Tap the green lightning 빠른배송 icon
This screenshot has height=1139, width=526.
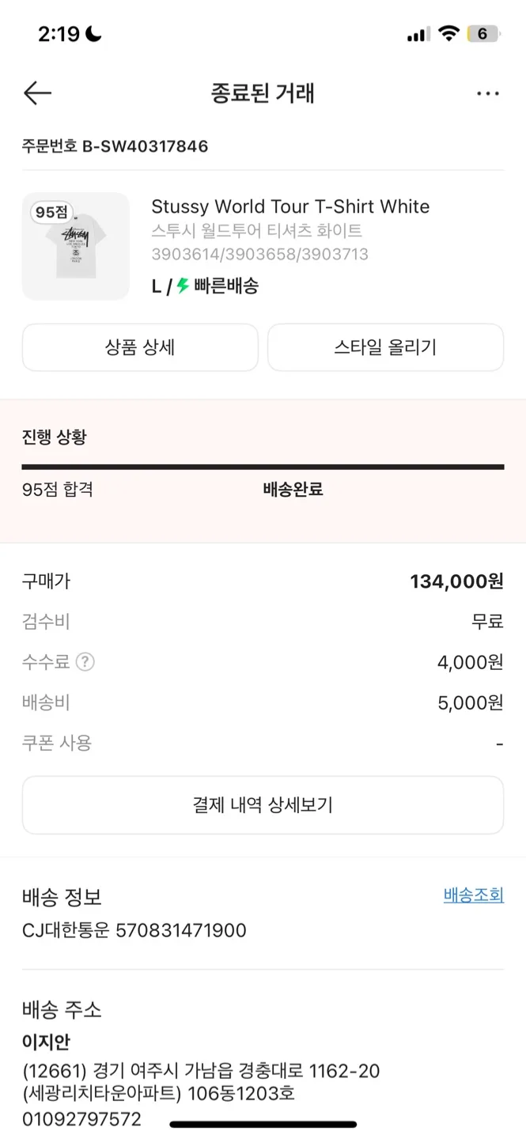[183, 286]
